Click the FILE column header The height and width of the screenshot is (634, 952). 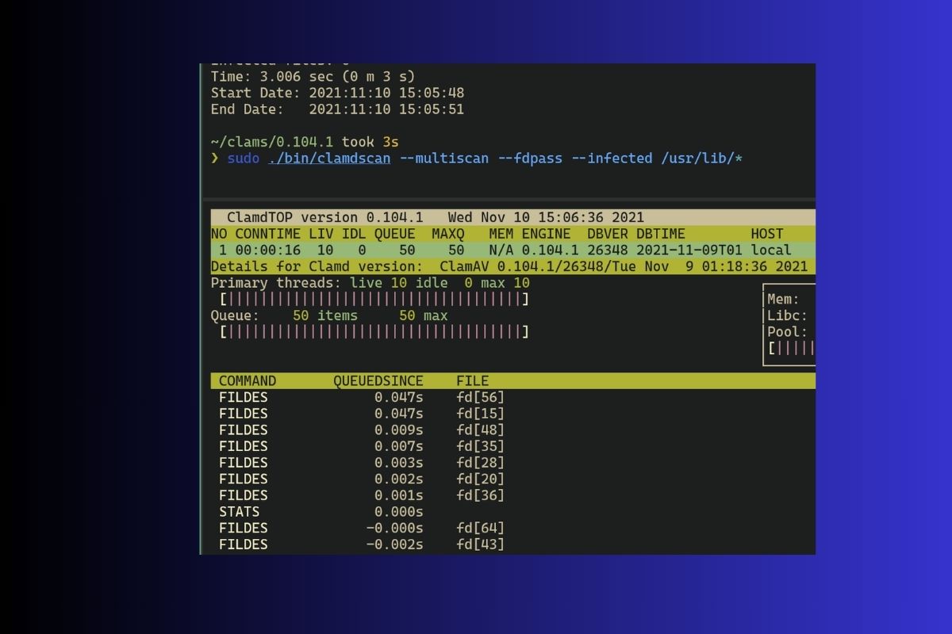tap(473, 381)
